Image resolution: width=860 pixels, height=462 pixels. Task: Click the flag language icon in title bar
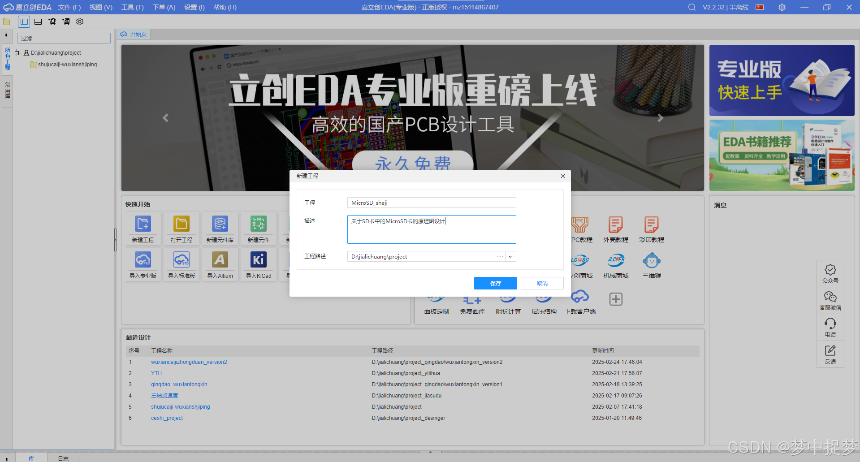tap(760, 7)
